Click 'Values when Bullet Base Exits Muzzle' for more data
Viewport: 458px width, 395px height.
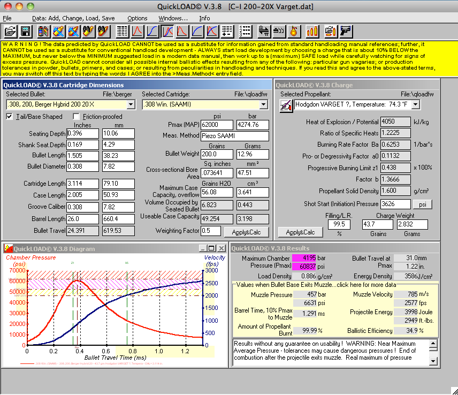(316, 285)
